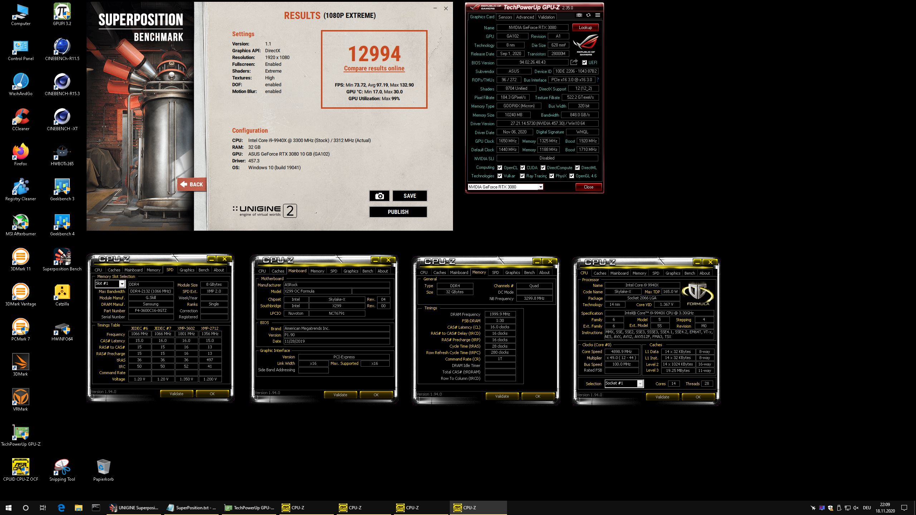Launch Catzilla desktop icon

point(62,295)
